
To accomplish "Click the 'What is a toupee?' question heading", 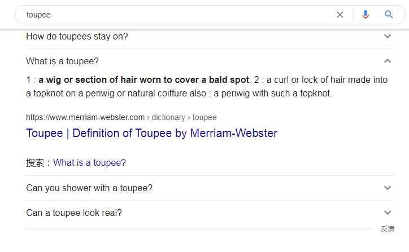I will (x=62, y=61).
